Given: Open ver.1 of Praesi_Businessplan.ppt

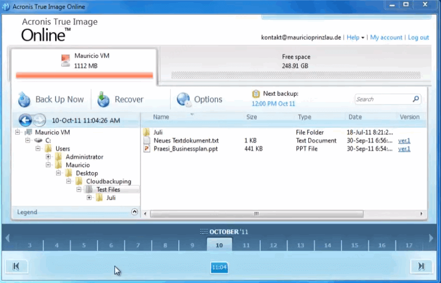Looking at the screenshot, I should point(404,149).
